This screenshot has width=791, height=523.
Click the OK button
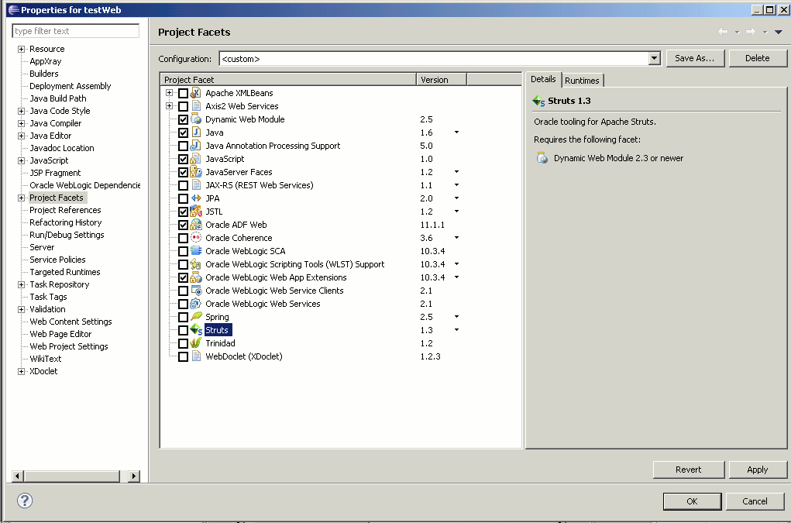[x=692, y=501]
